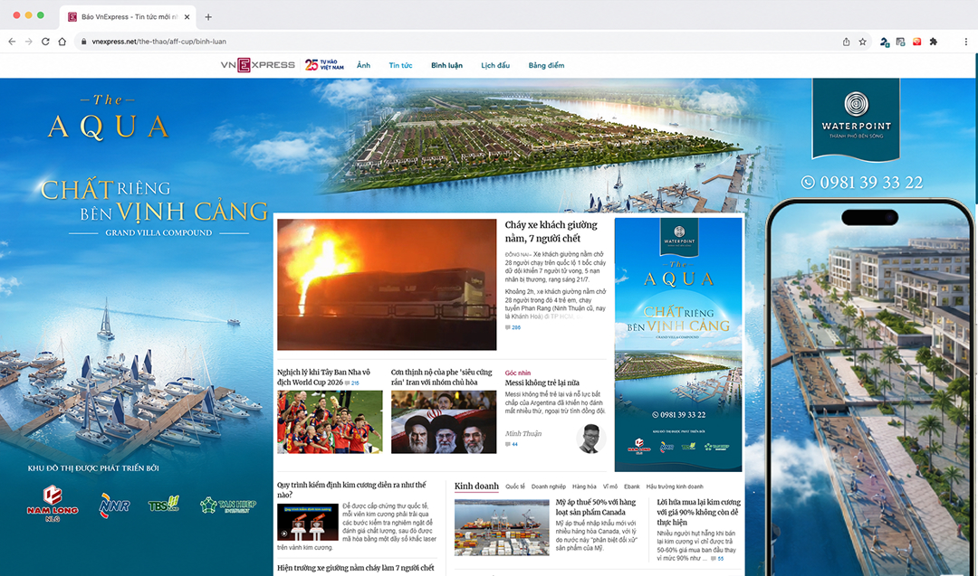This screenshot has width=978, height=576.
Task: Open the Lịch đấu menu item
Action: [x=495, y=65]
